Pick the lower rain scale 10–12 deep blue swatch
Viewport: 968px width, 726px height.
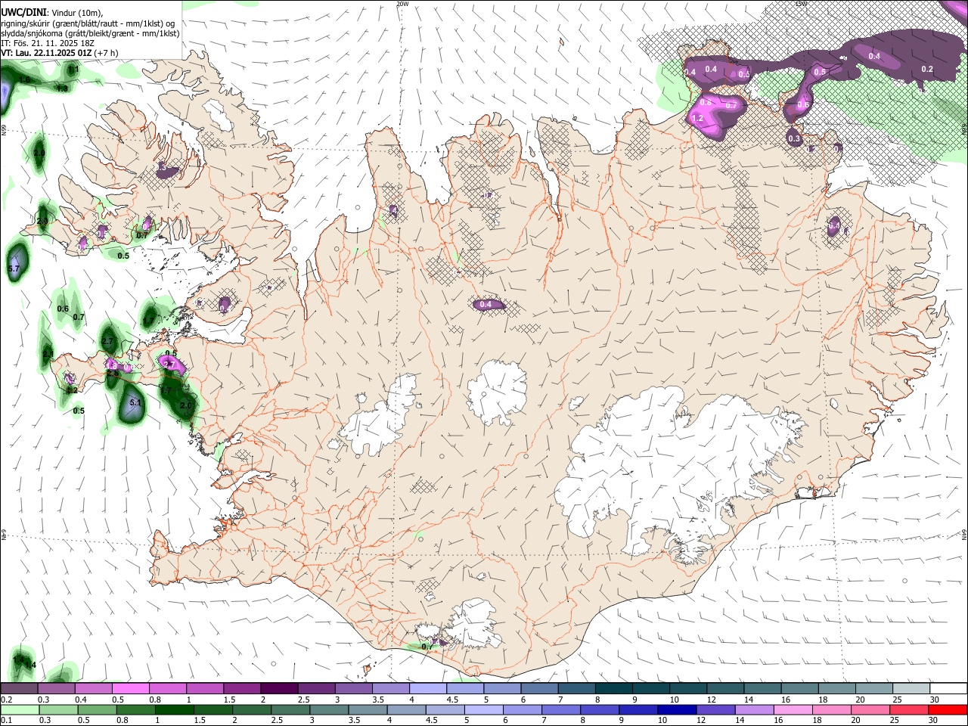coord(676,709)
